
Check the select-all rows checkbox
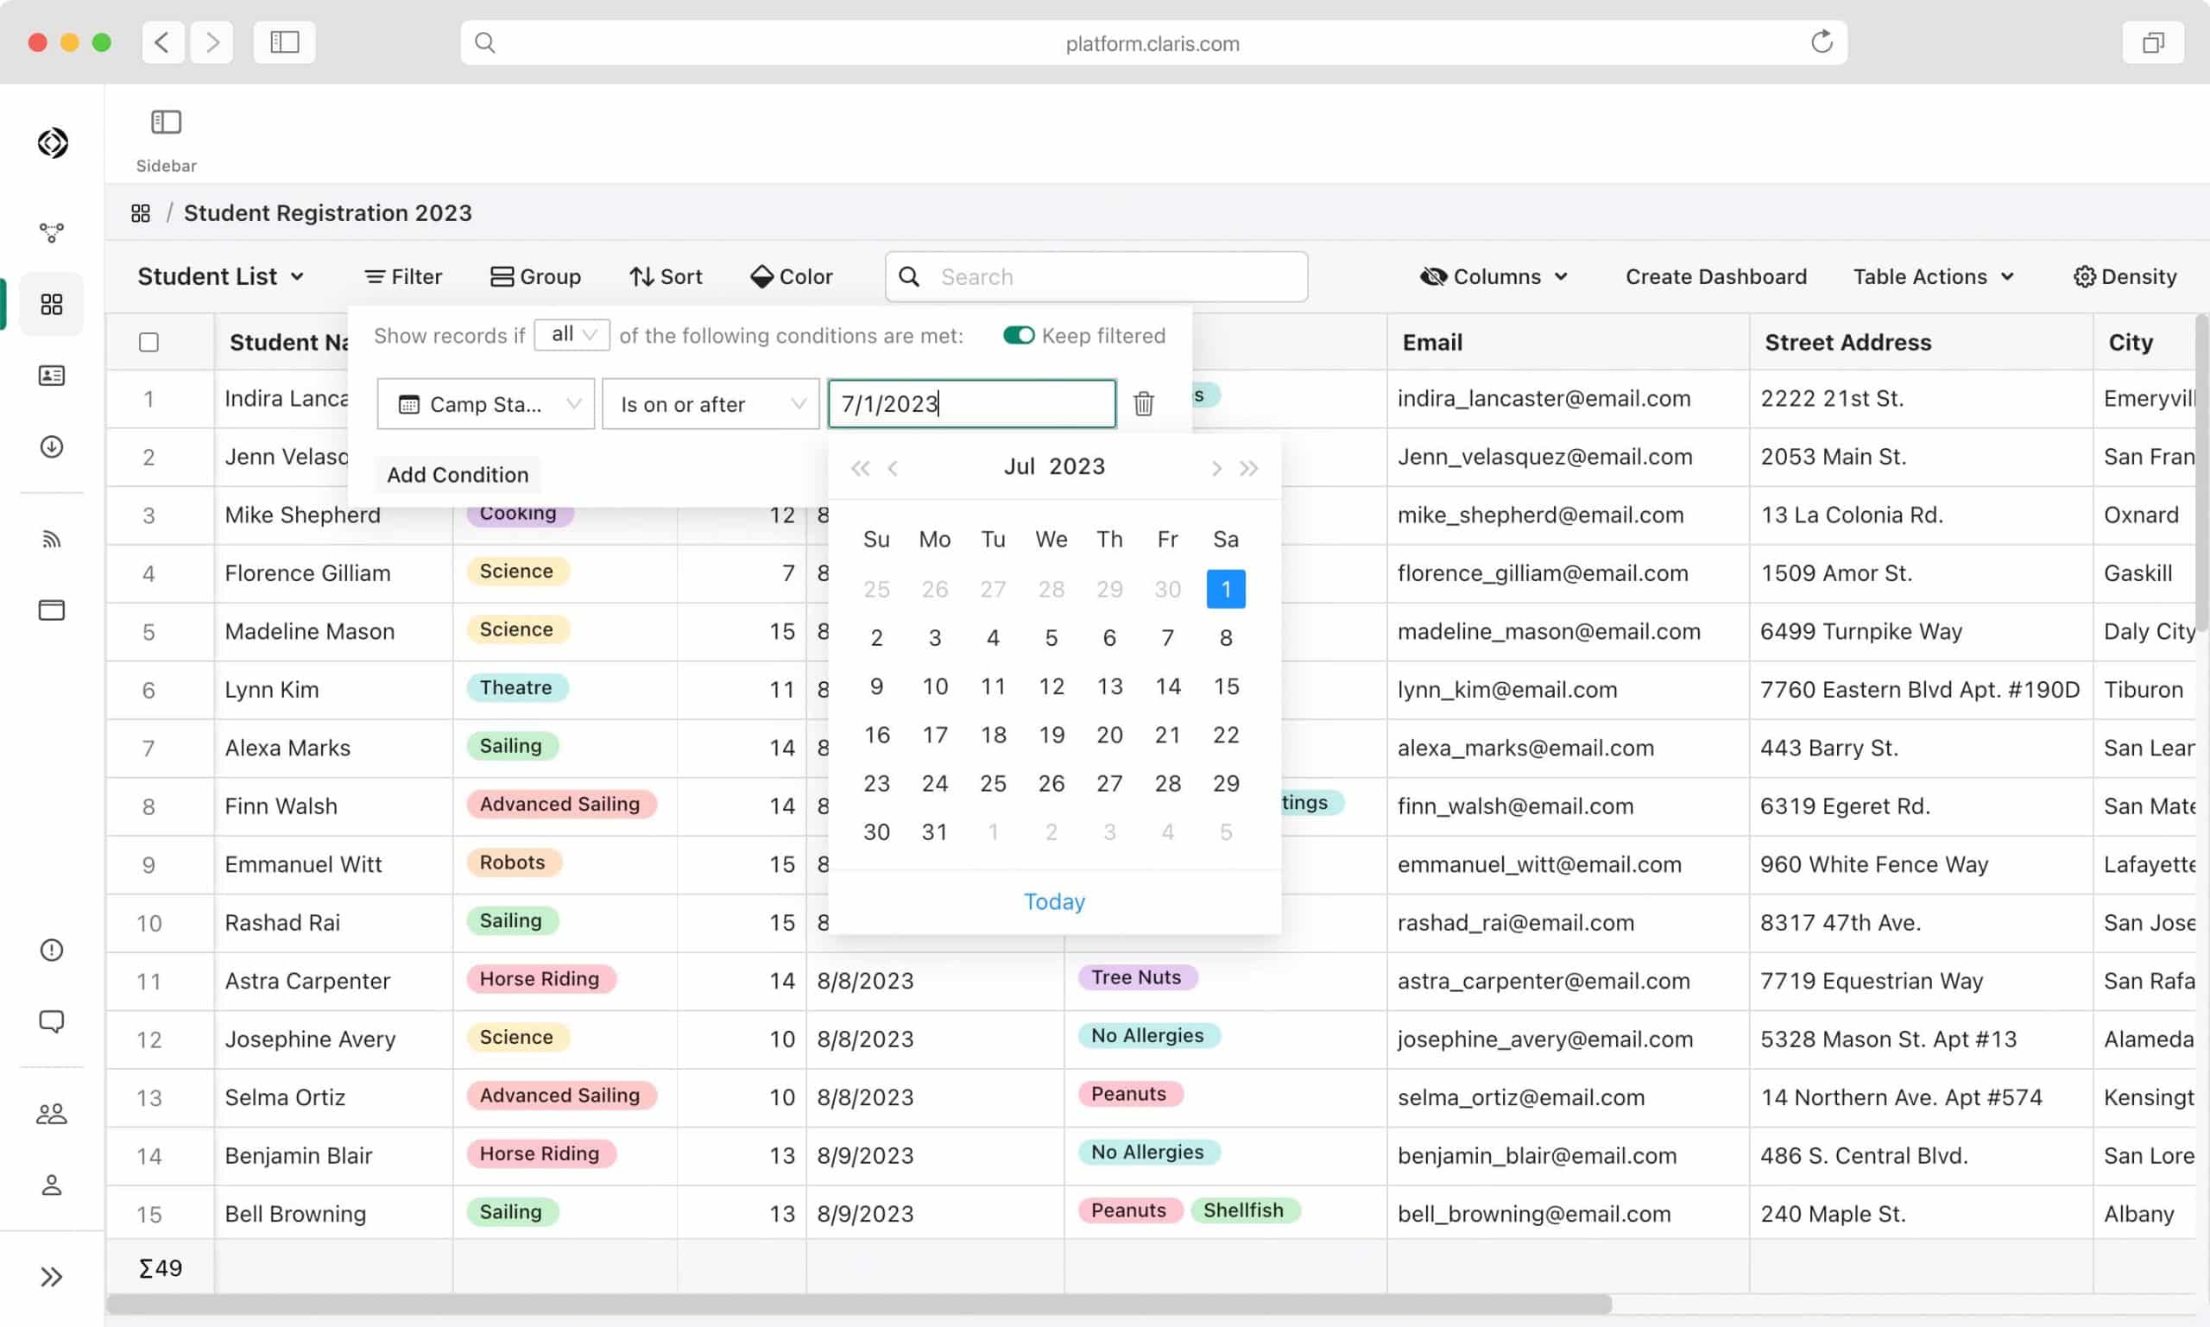tap(149, 343)
